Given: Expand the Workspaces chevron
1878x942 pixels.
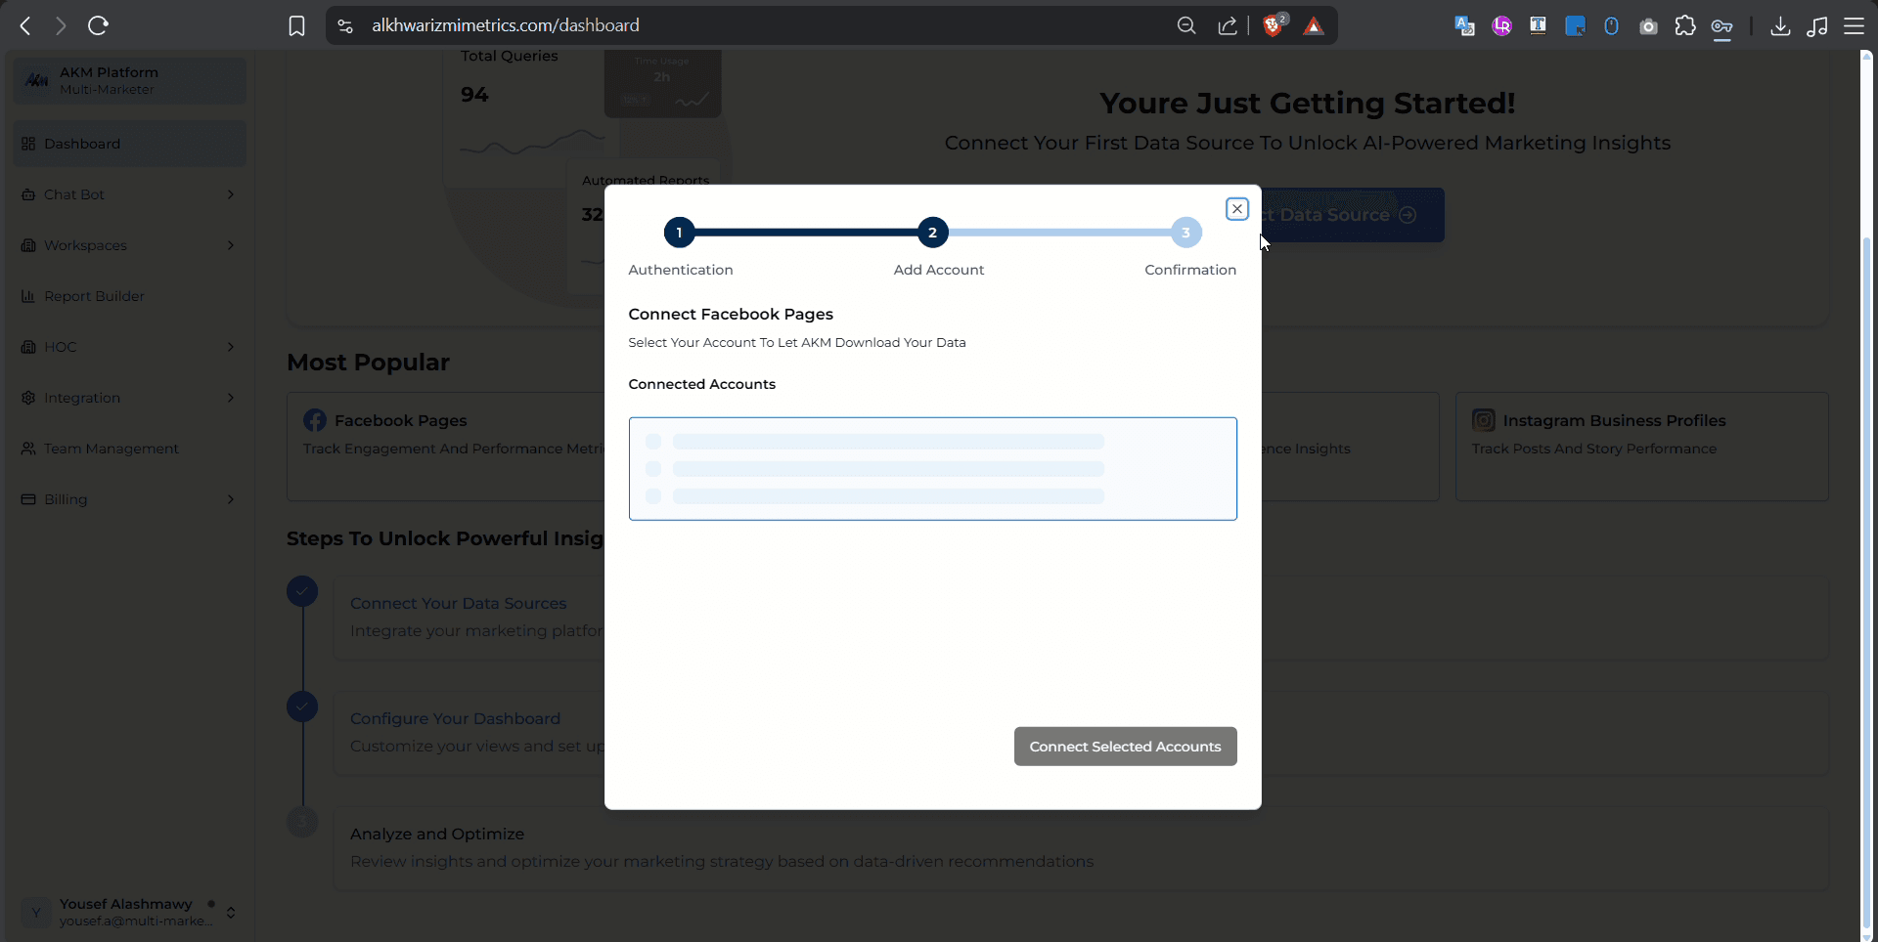Looking at the screenshot, I should [231, 245].
